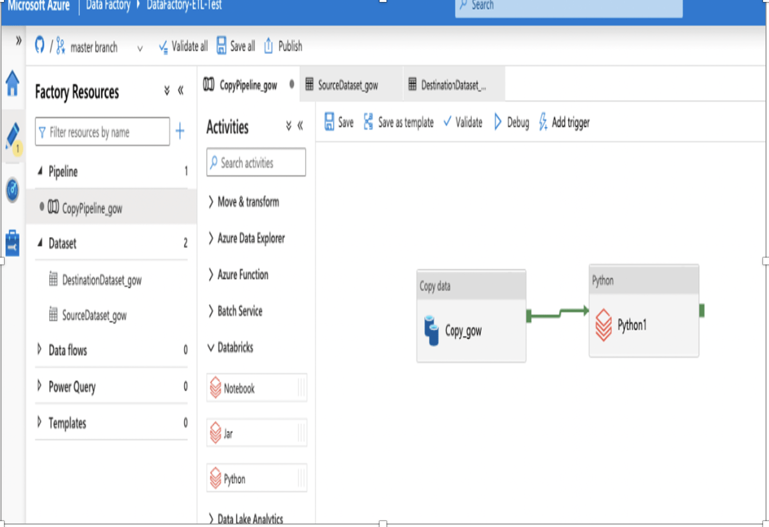
Task: Select the Databricks Python activity in Activities list
Action: click(256, 478)
